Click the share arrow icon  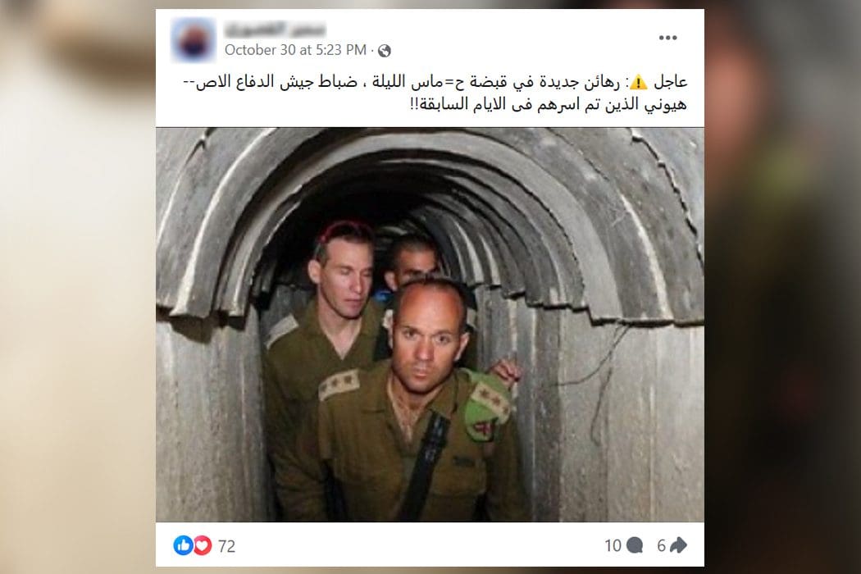679,544
